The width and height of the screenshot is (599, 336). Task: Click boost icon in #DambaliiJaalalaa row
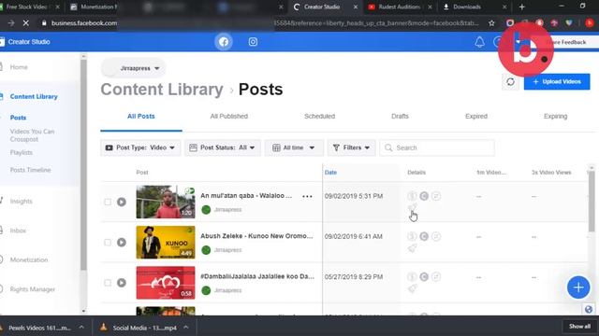point(412,288)
